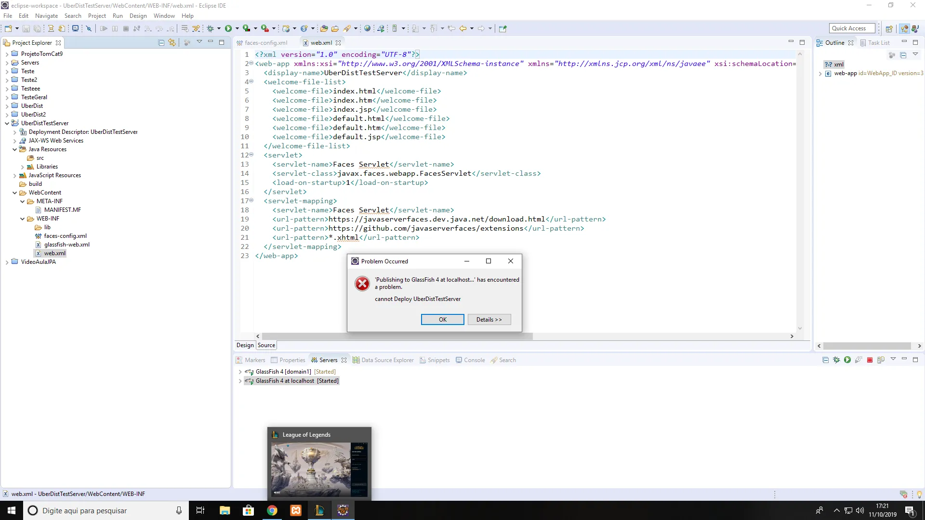This screenshot has width=925, height=520.
Task: Click the Open Perspective icon
Action: (x=889, y=28)
